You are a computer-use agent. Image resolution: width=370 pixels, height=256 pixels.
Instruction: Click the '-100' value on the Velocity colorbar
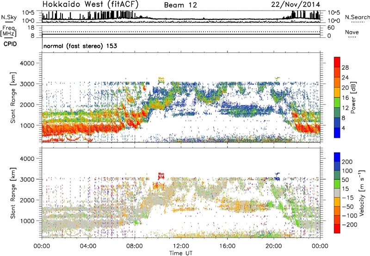350,216
